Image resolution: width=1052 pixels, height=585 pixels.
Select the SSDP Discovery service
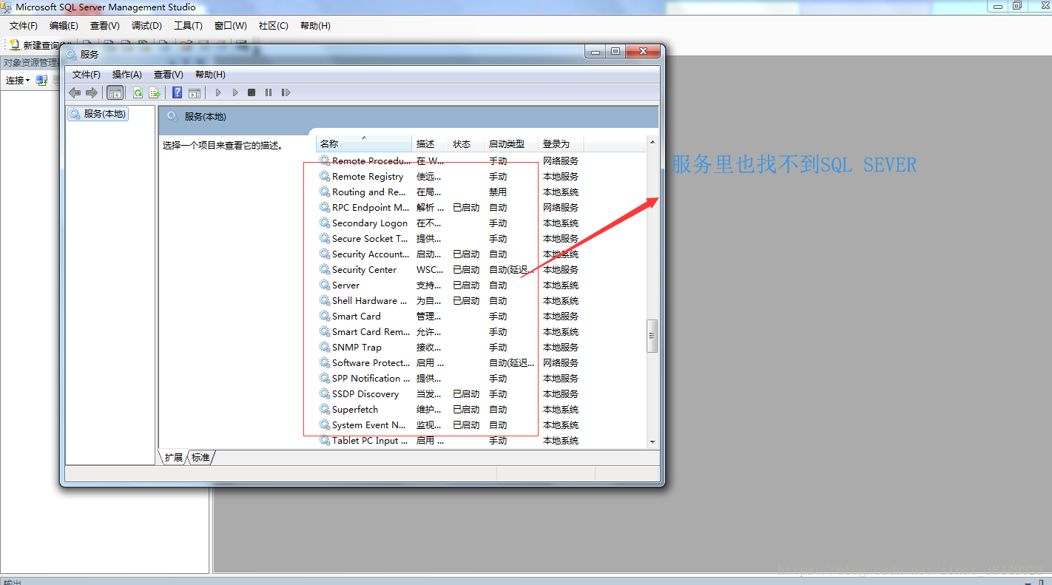[x=365, y=393]
